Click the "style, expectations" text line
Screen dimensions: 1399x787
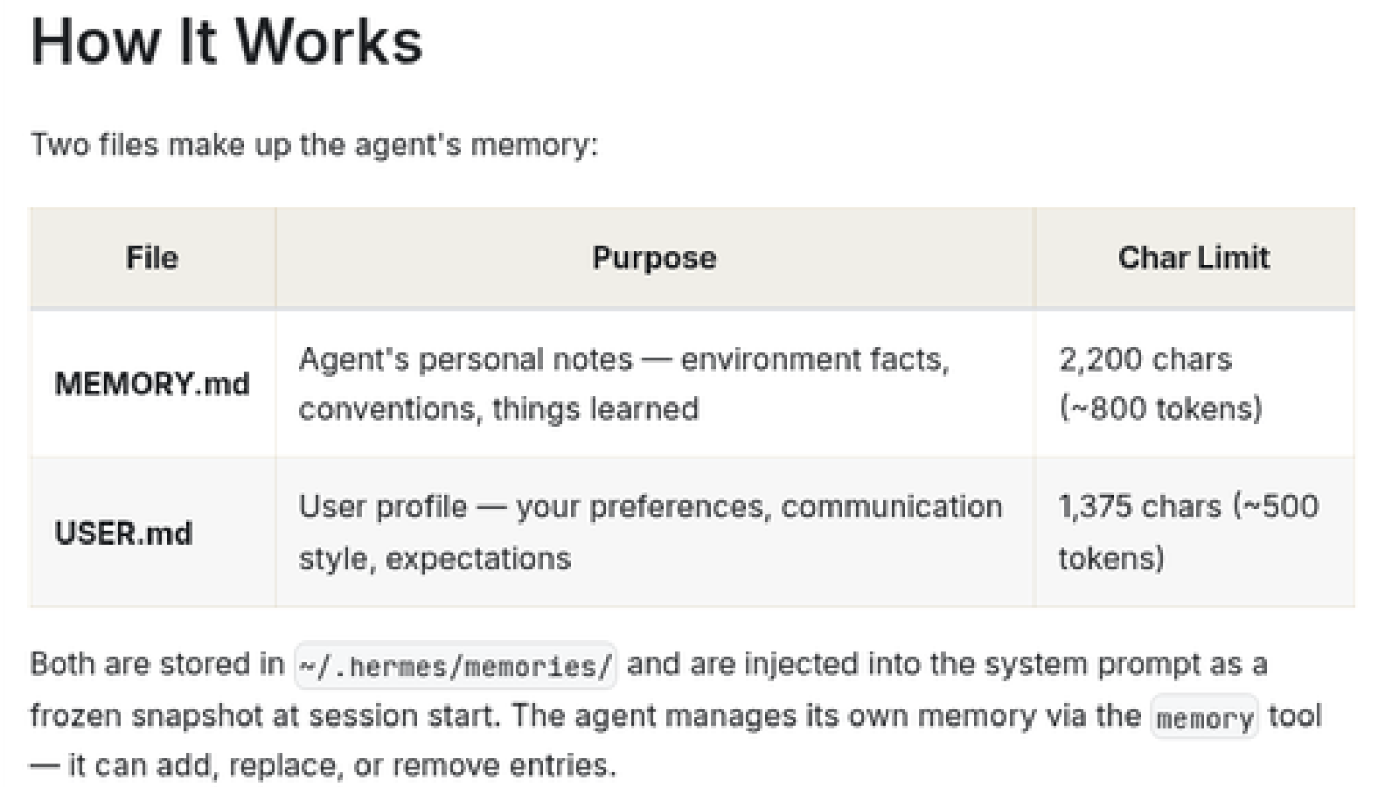coord(435,559)
